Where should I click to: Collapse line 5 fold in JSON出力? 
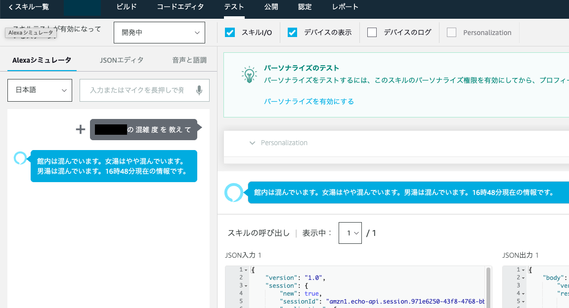click(524, 302)
